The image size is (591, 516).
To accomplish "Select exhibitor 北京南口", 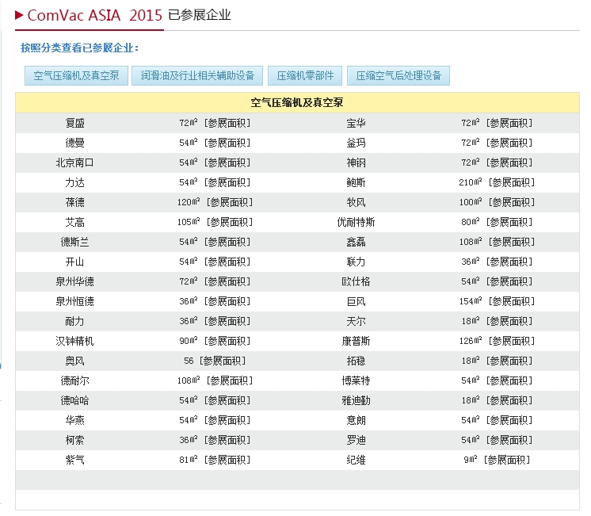I will click(74, 162).
